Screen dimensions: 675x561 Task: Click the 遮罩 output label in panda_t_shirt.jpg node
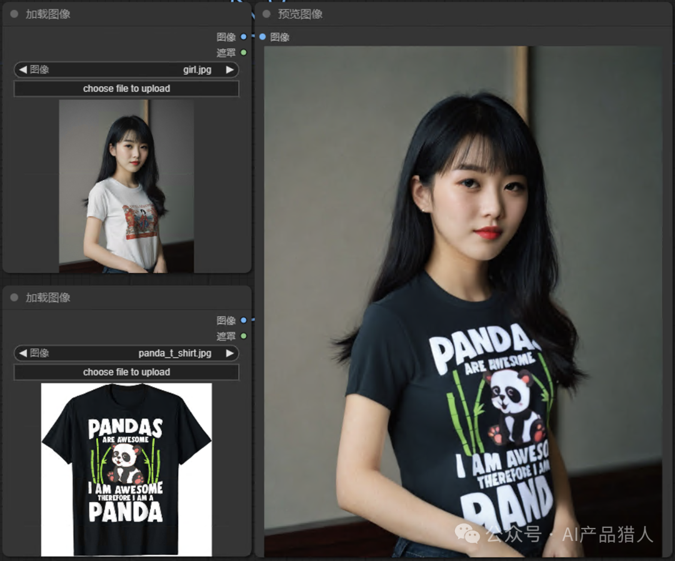(x=226, y=336)
